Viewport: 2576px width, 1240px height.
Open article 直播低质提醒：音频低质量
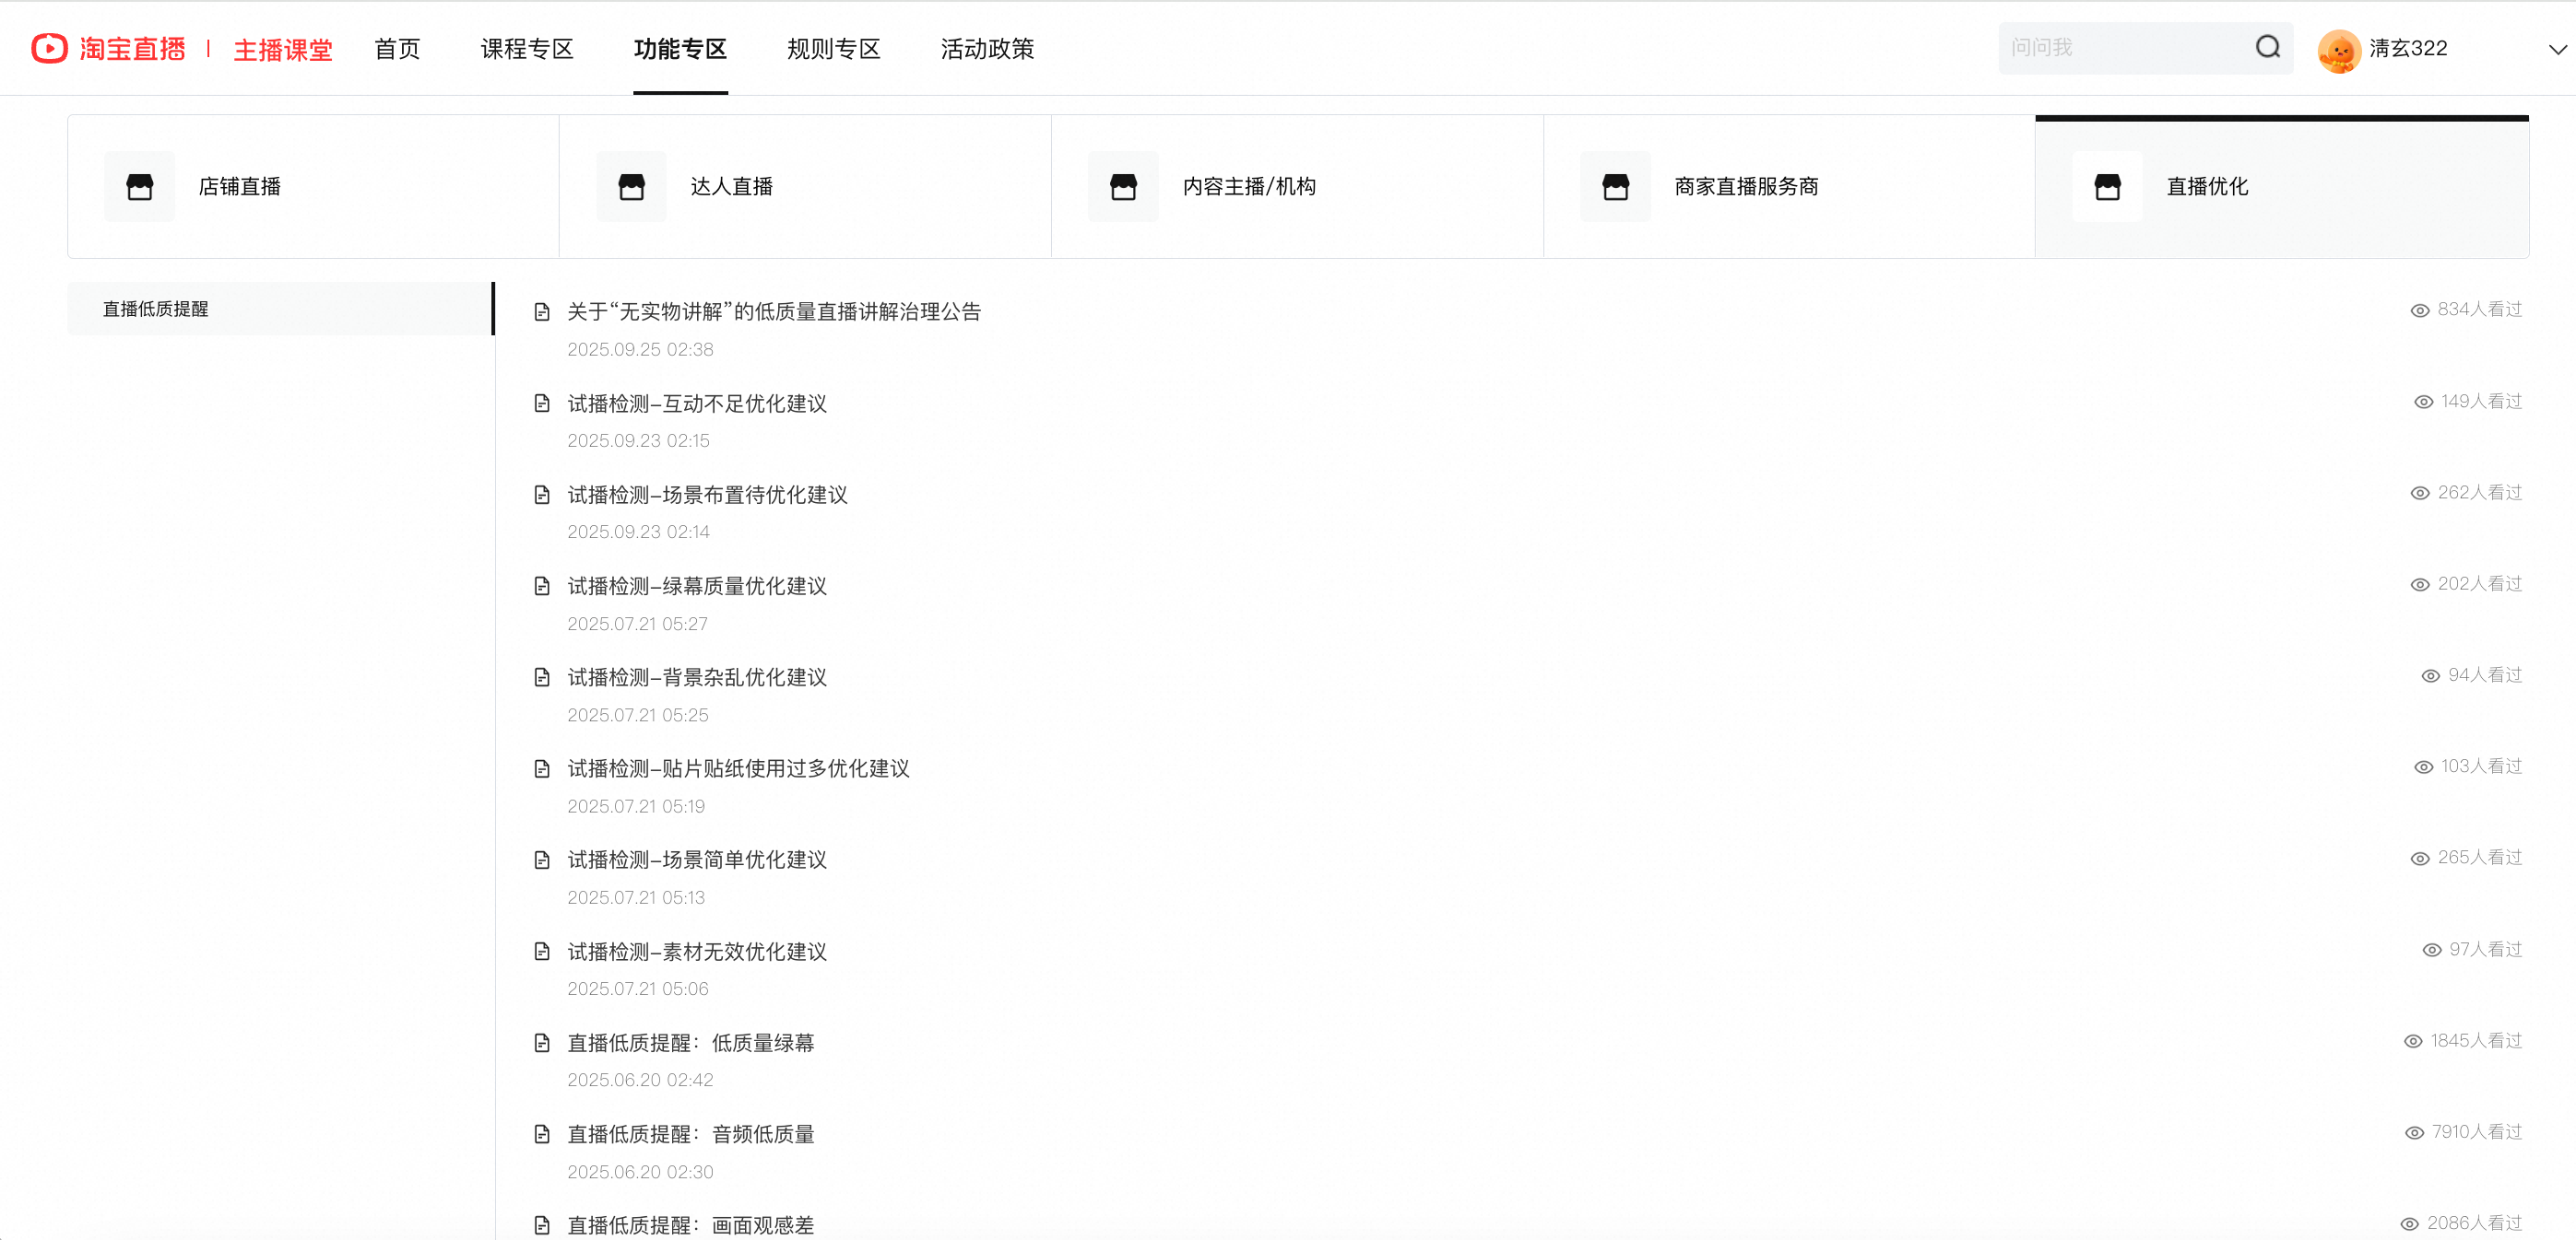tap(691, 1134)
